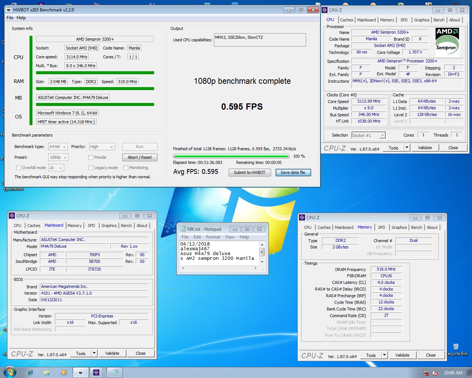Open Internet Explorer from the taskbar
This screenshot has height=378, width=472.
(30, 372)
